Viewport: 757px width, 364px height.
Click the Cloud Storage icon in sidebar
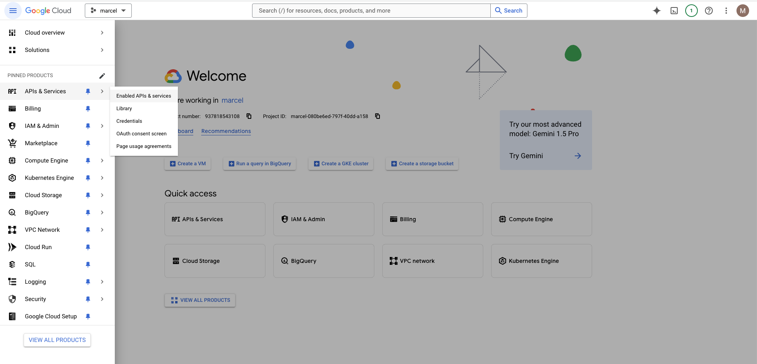click(12, 195)
